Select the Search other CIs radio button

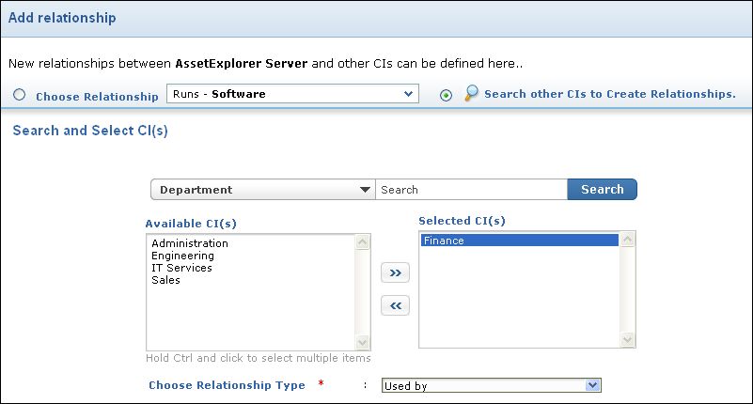(446, 95)
